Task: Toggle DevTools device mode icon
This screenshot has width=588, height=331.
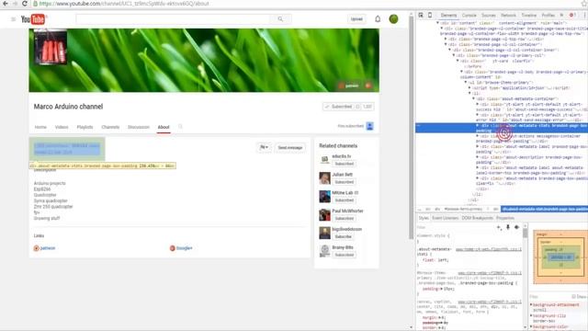Action: pos(430,15)
